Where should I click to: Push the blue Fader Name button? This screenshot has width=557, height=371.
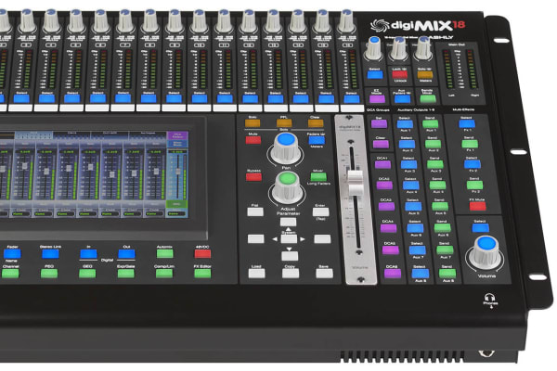pos(12,253)
